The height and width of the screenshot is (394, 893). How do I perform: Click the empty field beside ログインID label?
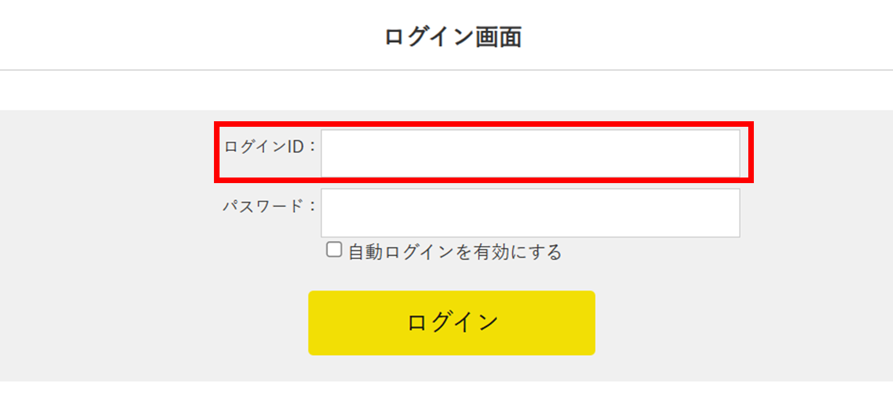tap(530, 153)
